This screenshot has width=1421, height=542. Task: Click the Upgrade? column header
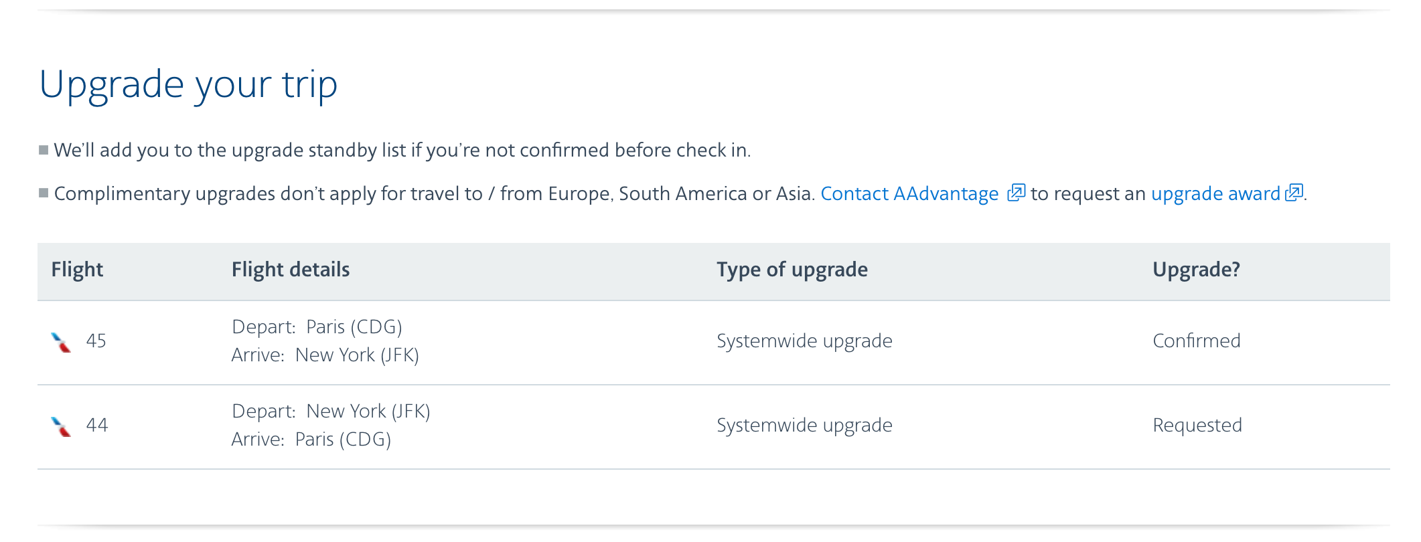coord(1196,270)
